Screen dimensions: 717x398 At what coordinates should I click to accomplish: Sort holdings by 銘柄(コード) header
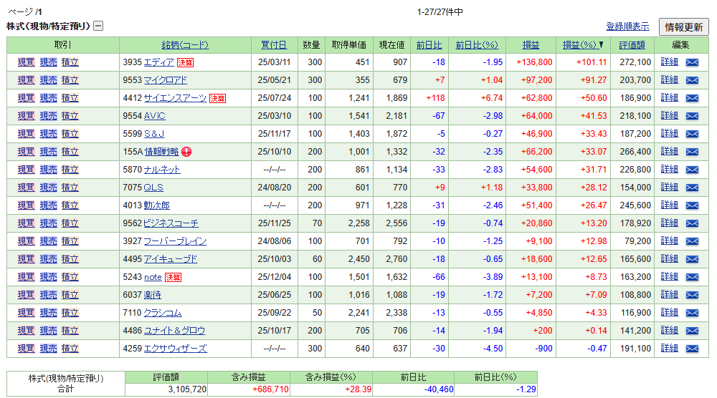coord(185,45)
